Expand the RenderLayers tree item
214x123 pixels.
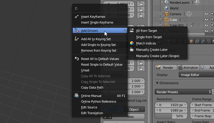click(162, 2)
